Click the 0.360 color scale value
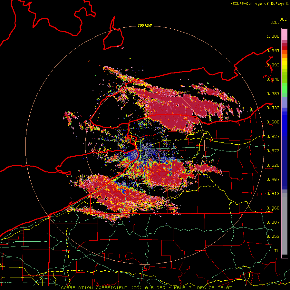290x290 pixels. point(273,208)
